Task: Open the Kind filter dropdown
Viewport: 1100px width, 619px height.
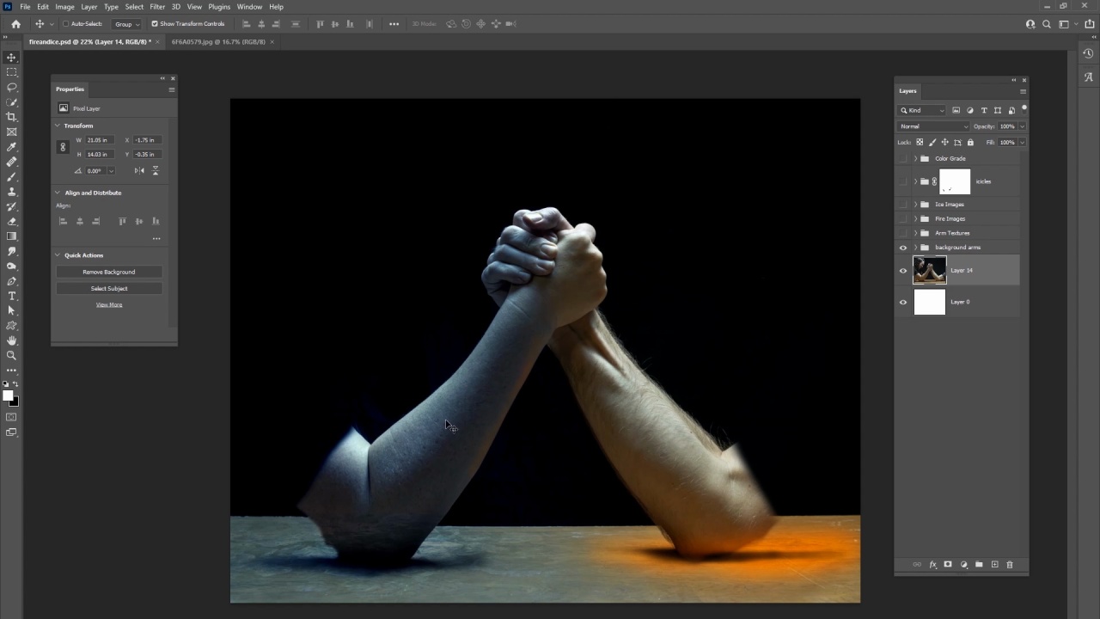Action: [922, 110]
